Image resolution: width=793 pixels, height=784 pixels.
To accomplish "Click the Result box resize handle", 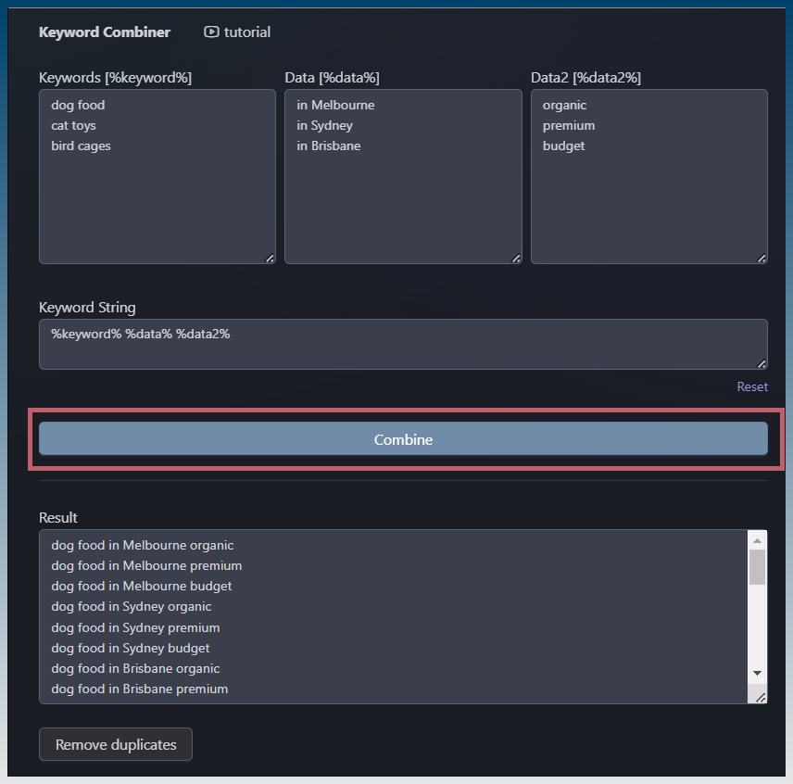I will pyautogui.click(x=760, y=697).
